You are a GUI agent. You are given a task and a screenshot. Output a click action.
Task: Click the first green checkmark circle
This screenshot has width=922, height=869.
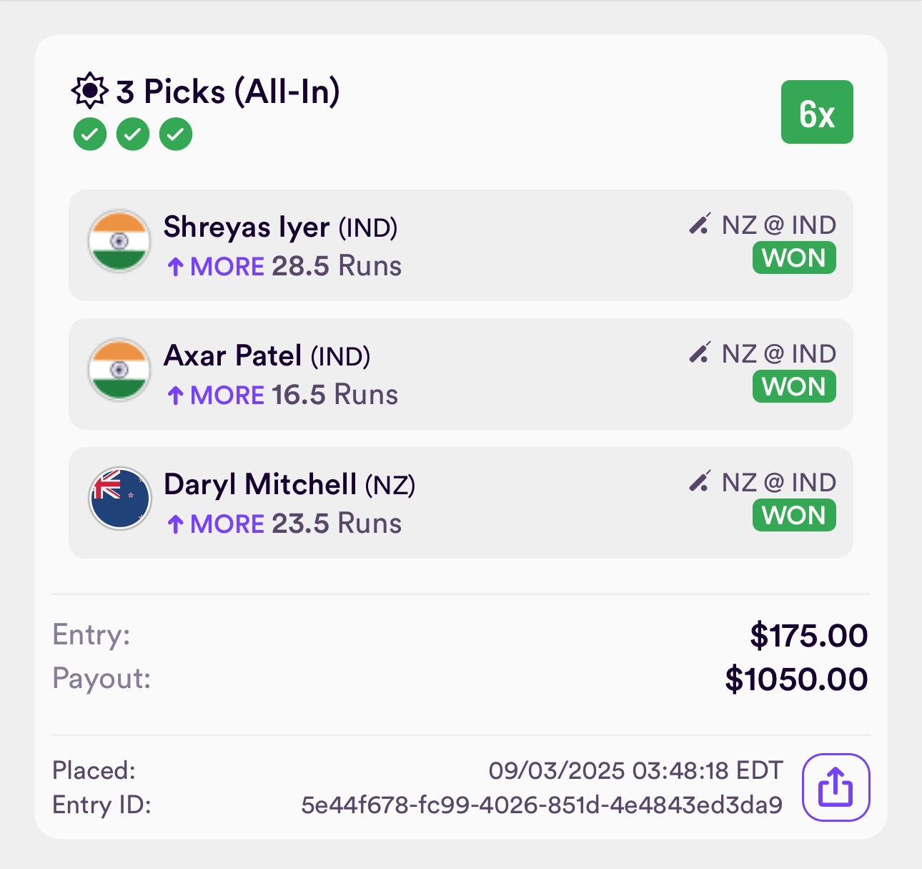click(90, 134)
